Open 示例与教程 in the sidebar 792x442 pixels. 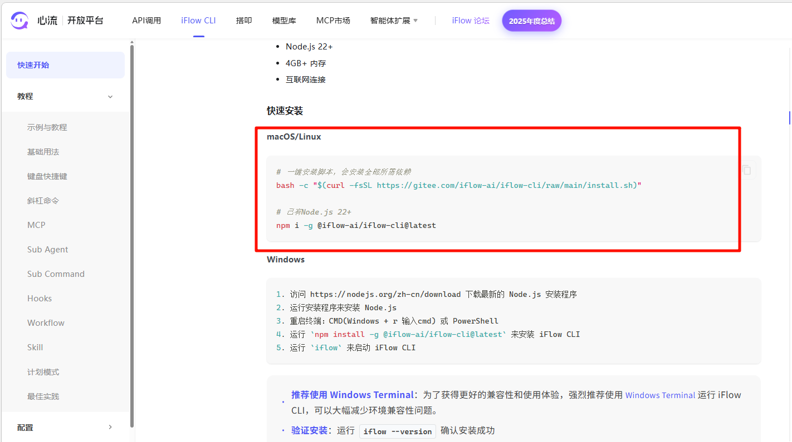pos(47,127)
